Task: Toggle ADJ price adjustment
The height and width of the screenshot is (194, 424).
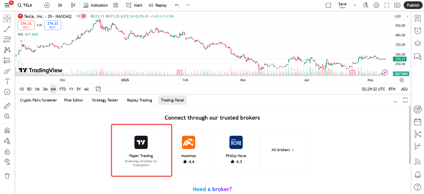Action: (x=404, y=89)
